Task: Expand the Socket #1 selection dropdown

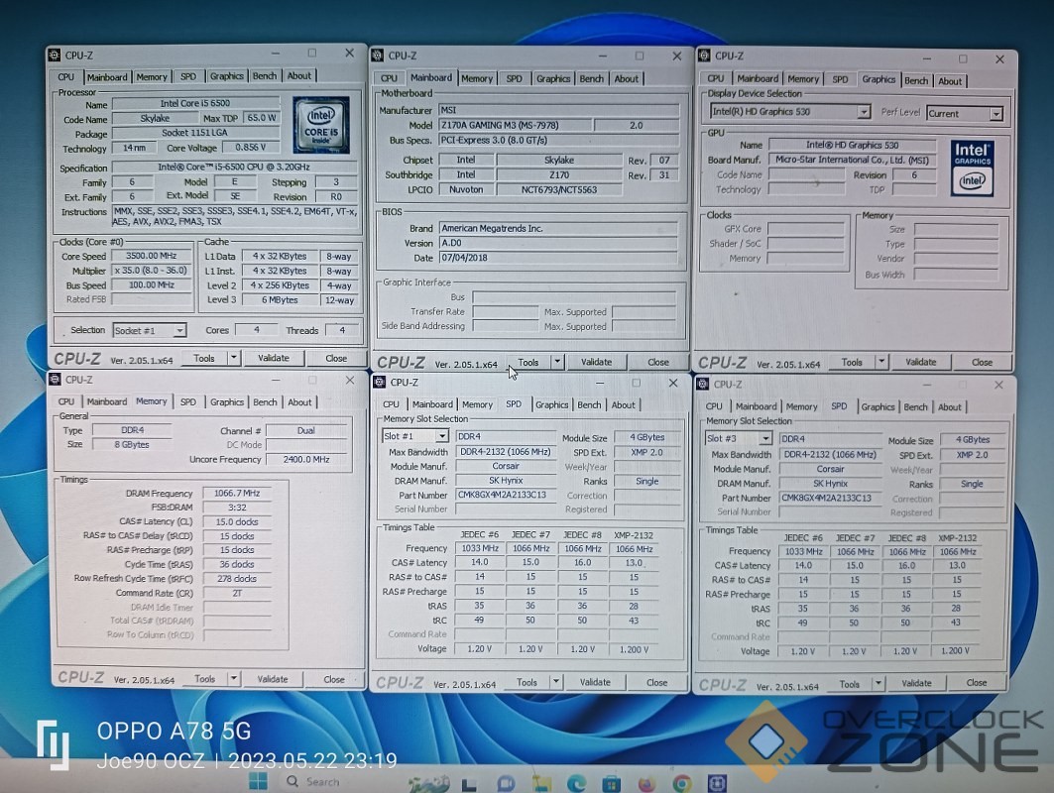Action: [x=179, y=331]
